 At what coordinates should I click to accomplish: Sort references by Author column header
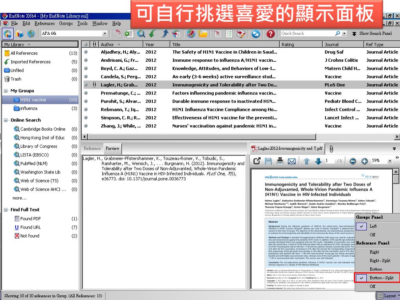coord(121,45)
